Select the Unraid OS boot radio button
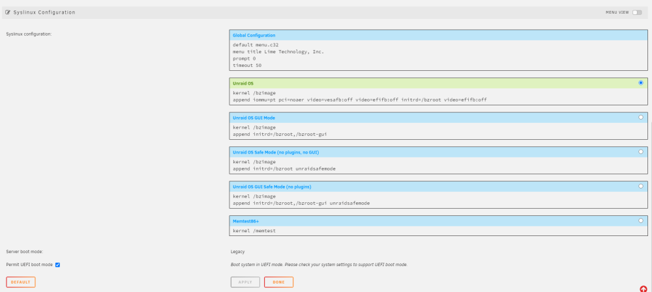652x292 pixels. pos(641,83)
